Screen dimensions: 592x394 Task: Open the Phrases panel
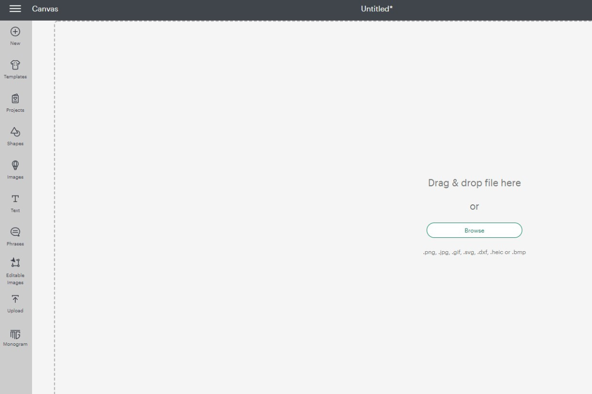tap(15, 237)
